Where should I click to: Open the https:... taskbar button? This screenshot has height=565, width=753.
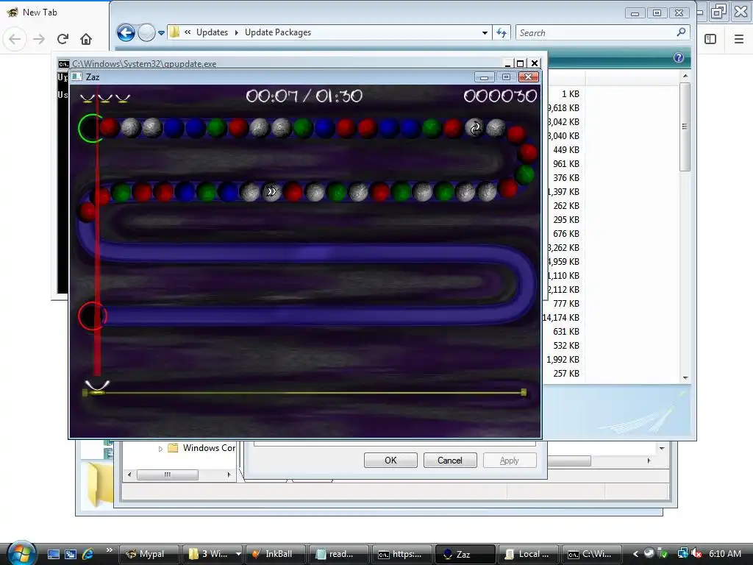click(x=402, y=554)
